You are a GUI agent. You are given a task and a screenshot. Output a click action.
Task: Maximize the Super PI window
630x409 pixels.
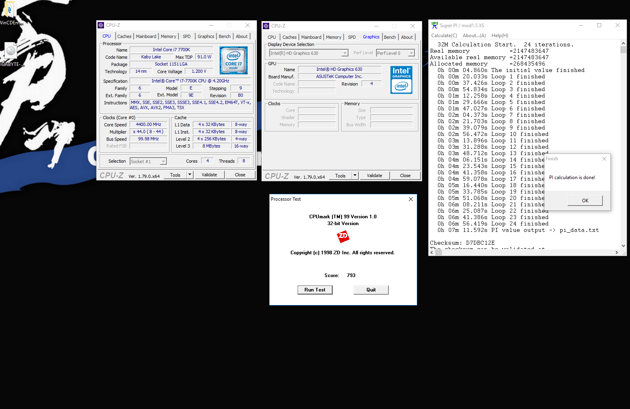(599, 25)
